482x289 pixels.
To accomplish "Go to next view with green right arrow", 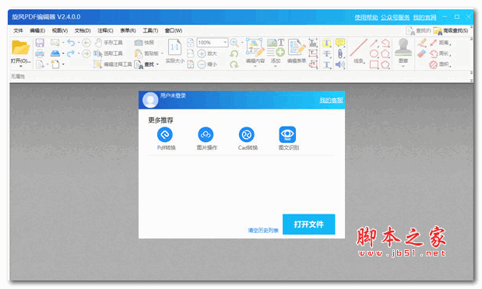I will pyautogui.click(x=86, y=54).
